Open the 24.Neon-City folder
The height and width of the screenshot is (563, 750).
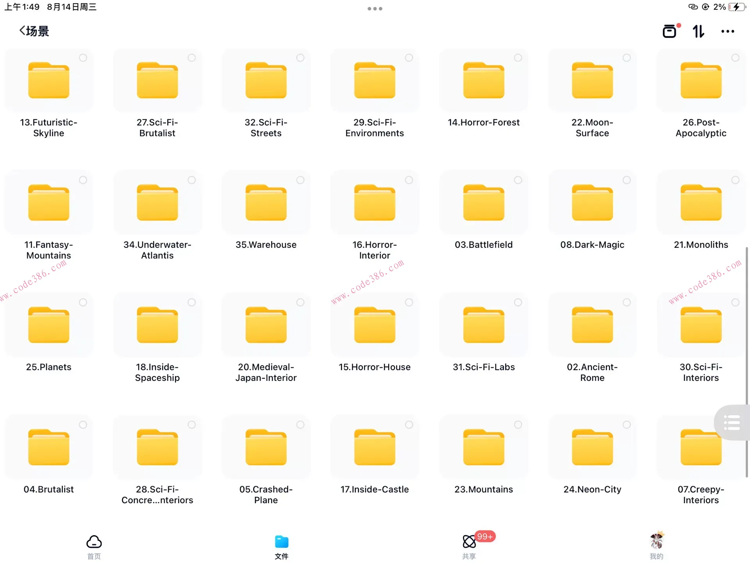click(x=592, y=447)
